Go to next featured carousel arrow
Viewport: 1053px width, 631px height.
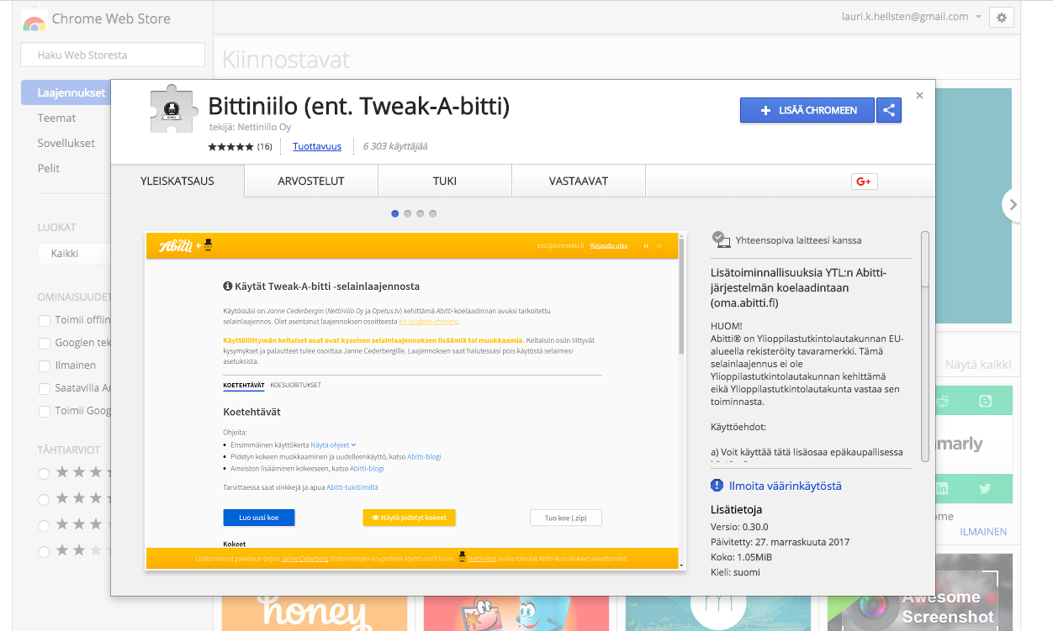(1013, 204)
